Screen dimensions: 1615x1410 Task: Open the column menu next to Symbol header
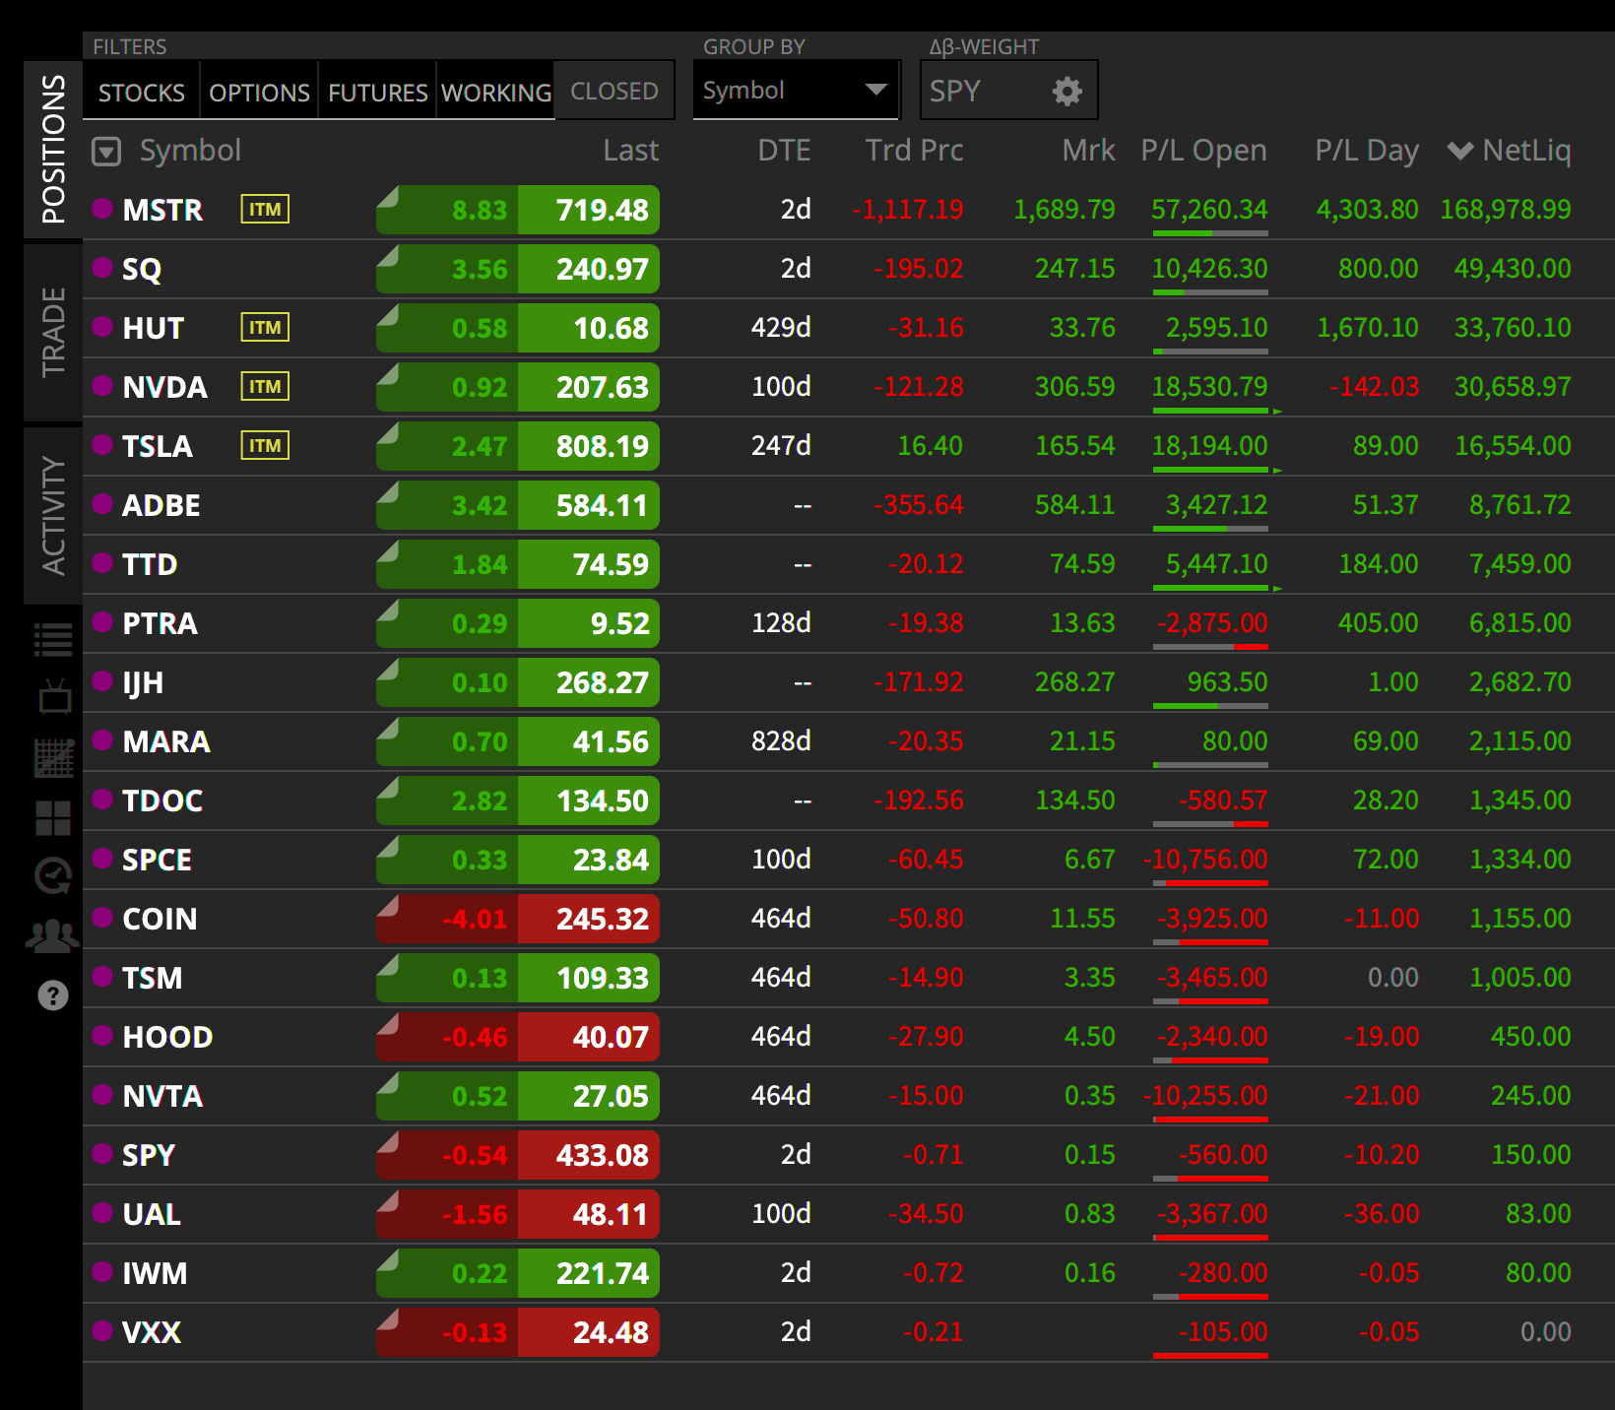(x=106, y=152)
